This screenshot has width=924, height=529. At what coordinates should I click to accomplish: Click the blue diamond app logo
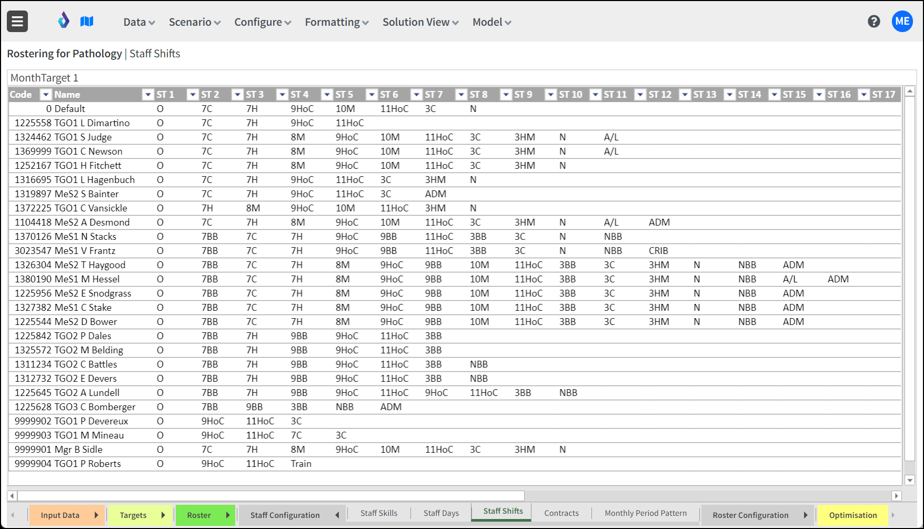click(x=64, y=21)
